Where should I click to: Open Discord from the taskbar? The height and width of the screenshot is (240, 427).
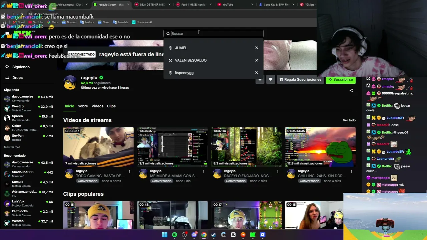[194, 235]
